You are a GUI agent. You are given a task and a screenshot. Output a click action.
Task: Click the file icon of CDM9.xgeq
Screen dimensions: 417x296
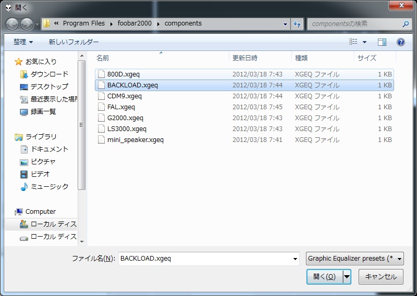pyautogui.click(x=101, y=96)
